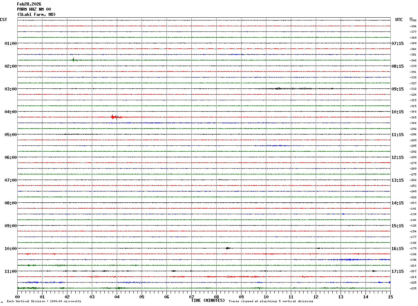Click the 15 minute tick on the x-axis
The width and height of the screenshot is (418, 306).
click(x=390, y=297)
